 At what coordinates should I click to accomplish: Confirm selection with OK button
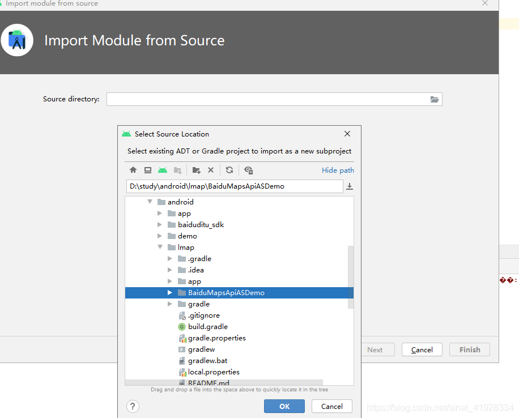(x=284, y=406)
